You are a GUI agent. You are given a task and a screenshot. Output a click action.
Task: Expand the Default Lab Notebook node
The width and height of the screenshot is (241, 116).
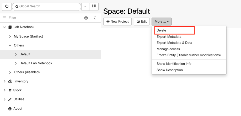tap(16, 63)
